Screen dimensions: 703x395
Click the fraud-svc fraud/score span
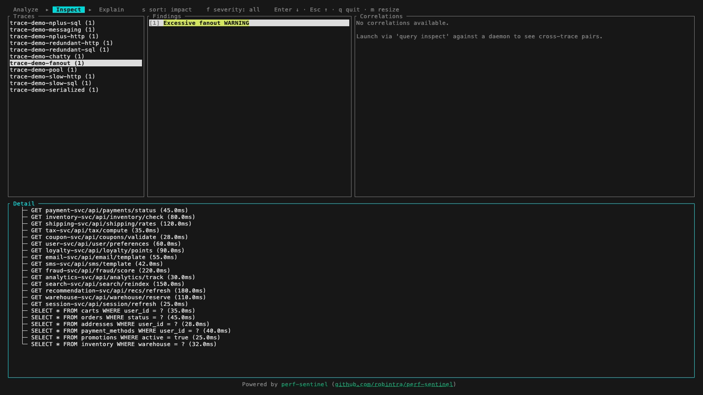click(101, 271)
